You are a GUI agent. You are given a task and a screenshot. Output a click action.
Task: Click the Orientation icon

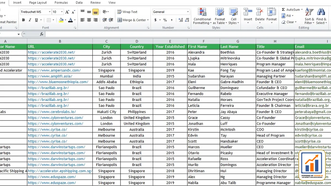[x=105, y=12]
